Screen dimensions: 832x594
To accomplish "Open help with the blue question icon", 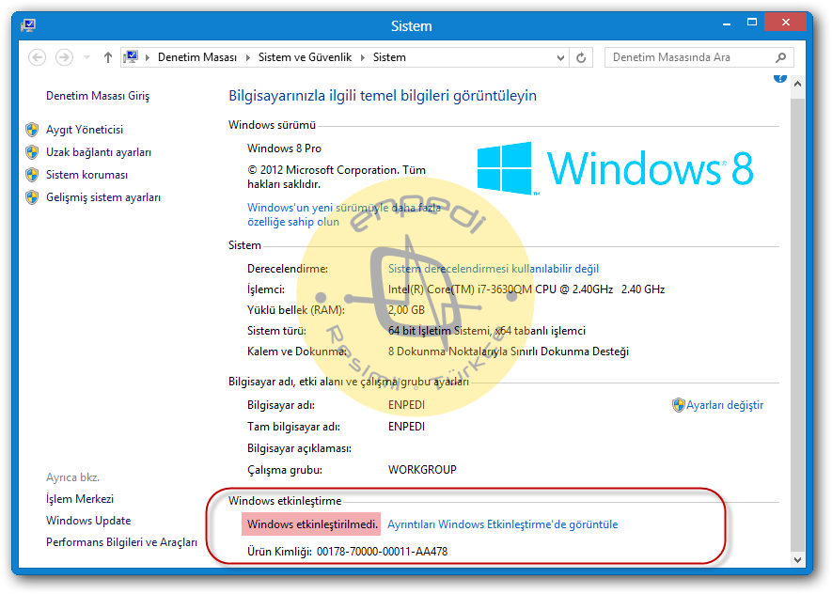I will 779,78.
